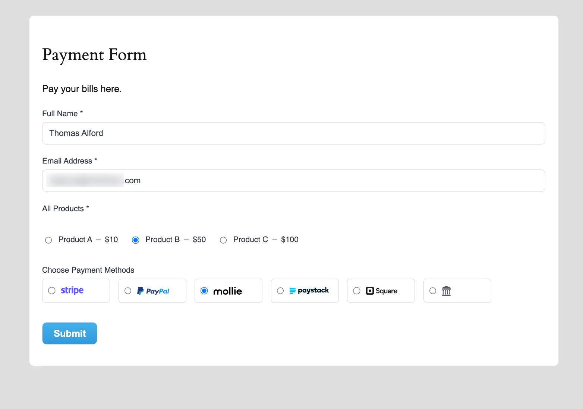Viewport: 583px width, 409px height.
Task: Click the Stripe payment logo
Action: (72, 291)
